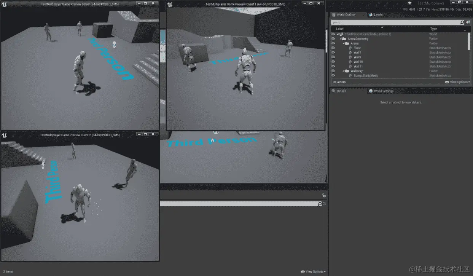Open Content Browser View Options at bottom

click(313, 271)
